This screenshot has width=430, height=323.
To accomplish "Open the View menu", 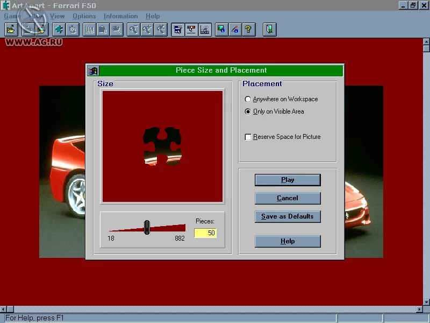I will point(57,16).
